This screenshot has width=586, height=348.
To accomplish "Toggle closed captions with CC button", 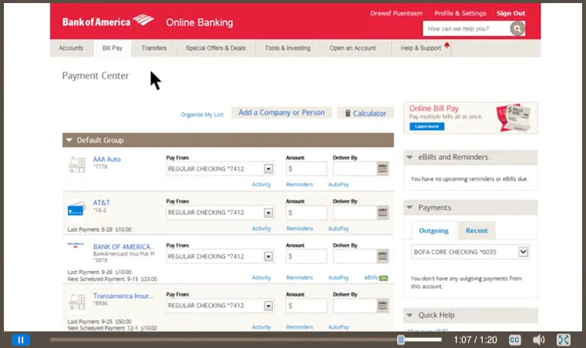I will tap(514, 340).
